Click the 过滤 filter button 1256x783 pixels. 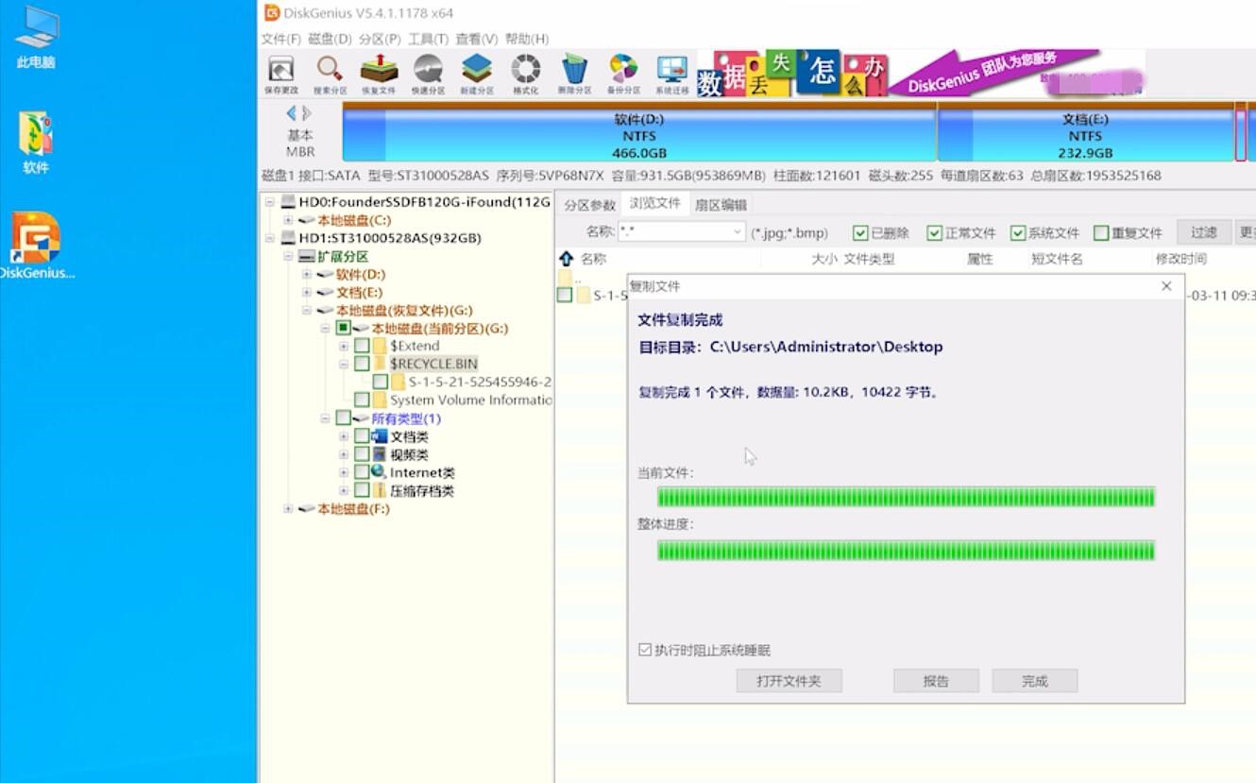[x=1203, y=232]
